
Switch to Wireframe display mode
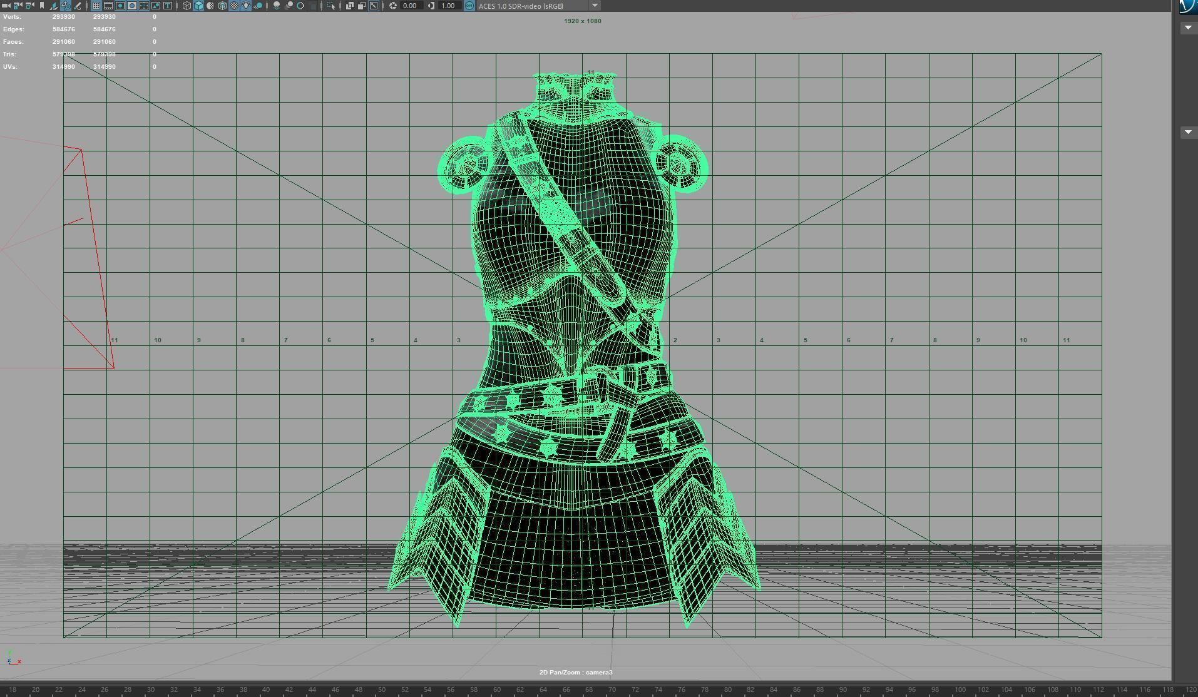187,6
